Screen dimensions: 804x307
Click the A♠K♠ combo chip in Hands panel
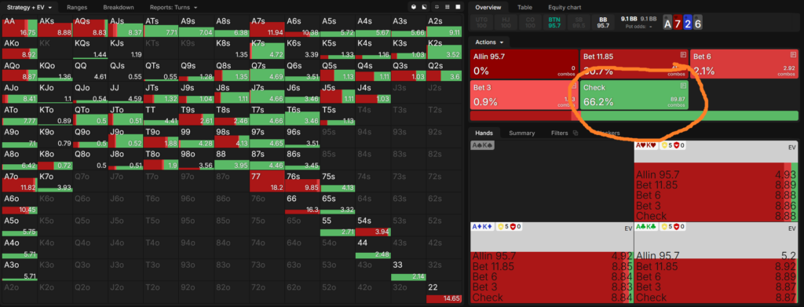pos(483,145)
